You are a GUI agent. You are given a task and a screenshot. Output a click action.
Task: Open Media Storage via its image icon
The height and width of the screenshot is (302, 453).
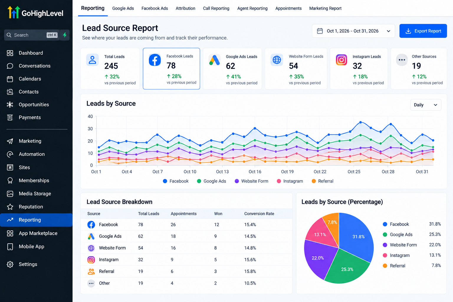10,194
